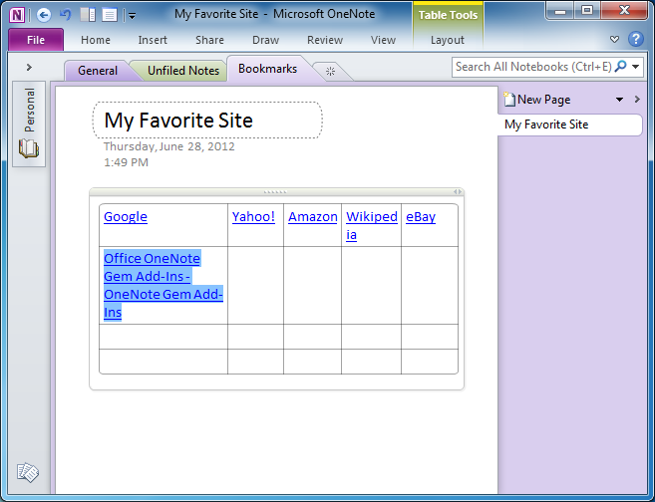Create a new section with the star tab

click(330, 72)
